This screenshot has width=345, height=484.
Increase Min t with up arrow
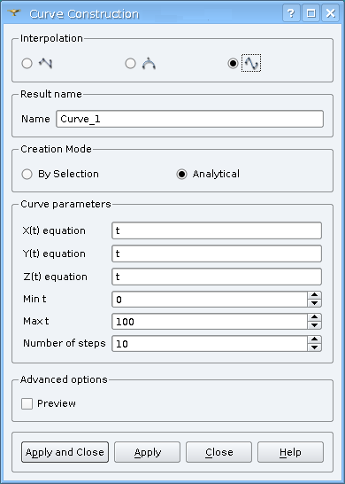(x=314, y=295)
